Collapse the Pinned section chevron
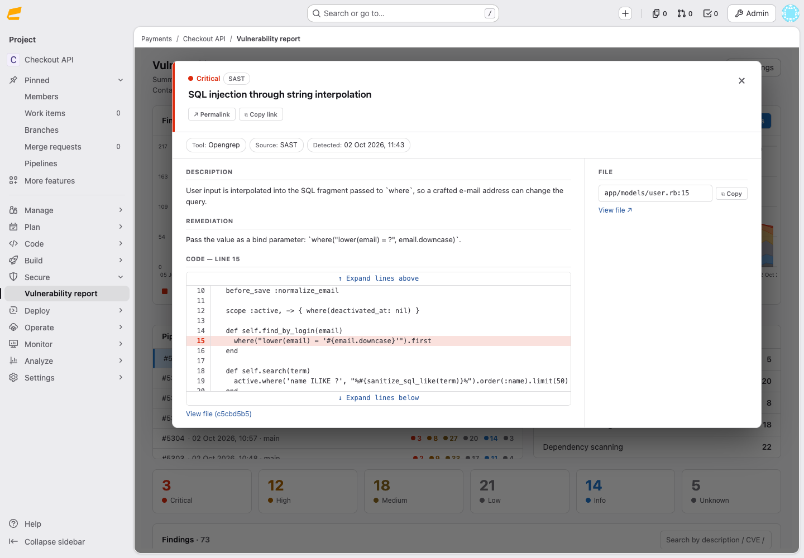The image size is (804, 558). click(x=121, y=80)
